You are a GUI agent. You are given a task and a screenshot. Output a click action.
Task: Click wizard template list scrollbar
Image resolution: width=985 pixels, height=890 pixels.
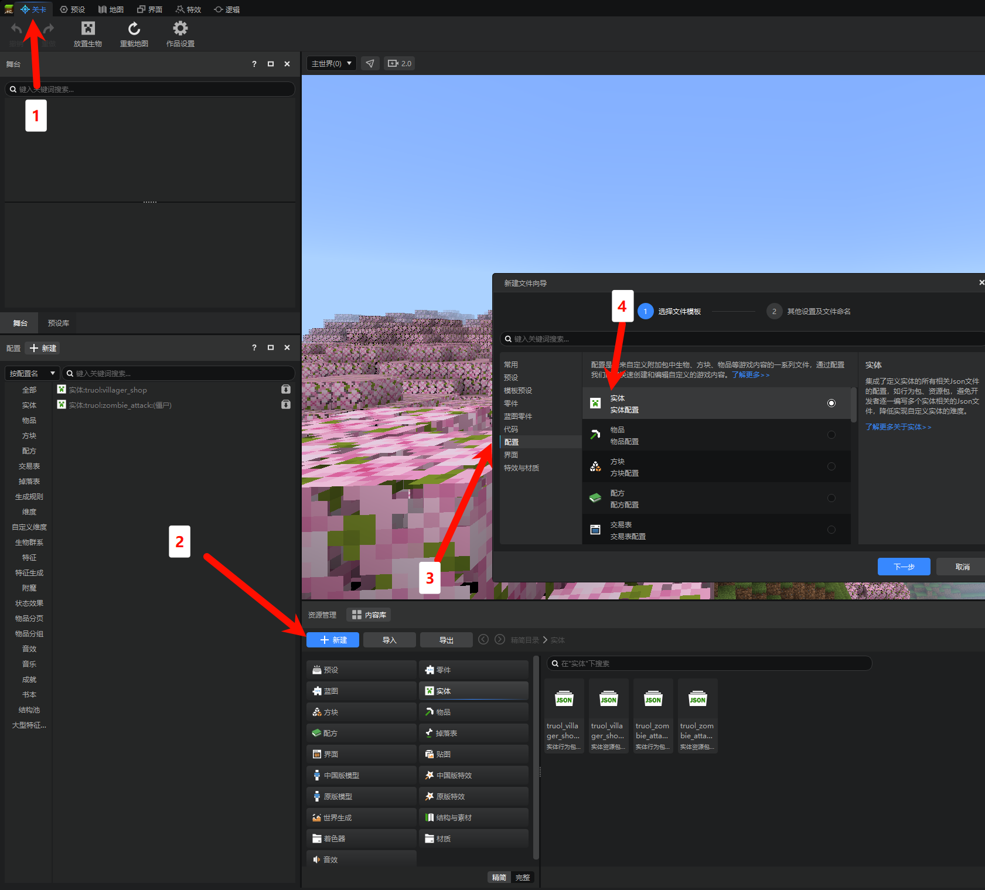[854, 404]
